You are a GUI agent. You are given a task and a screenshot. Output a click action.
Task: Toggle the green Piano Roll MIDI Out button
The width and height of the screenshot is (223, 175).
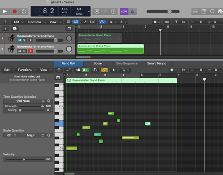[85, 70]
